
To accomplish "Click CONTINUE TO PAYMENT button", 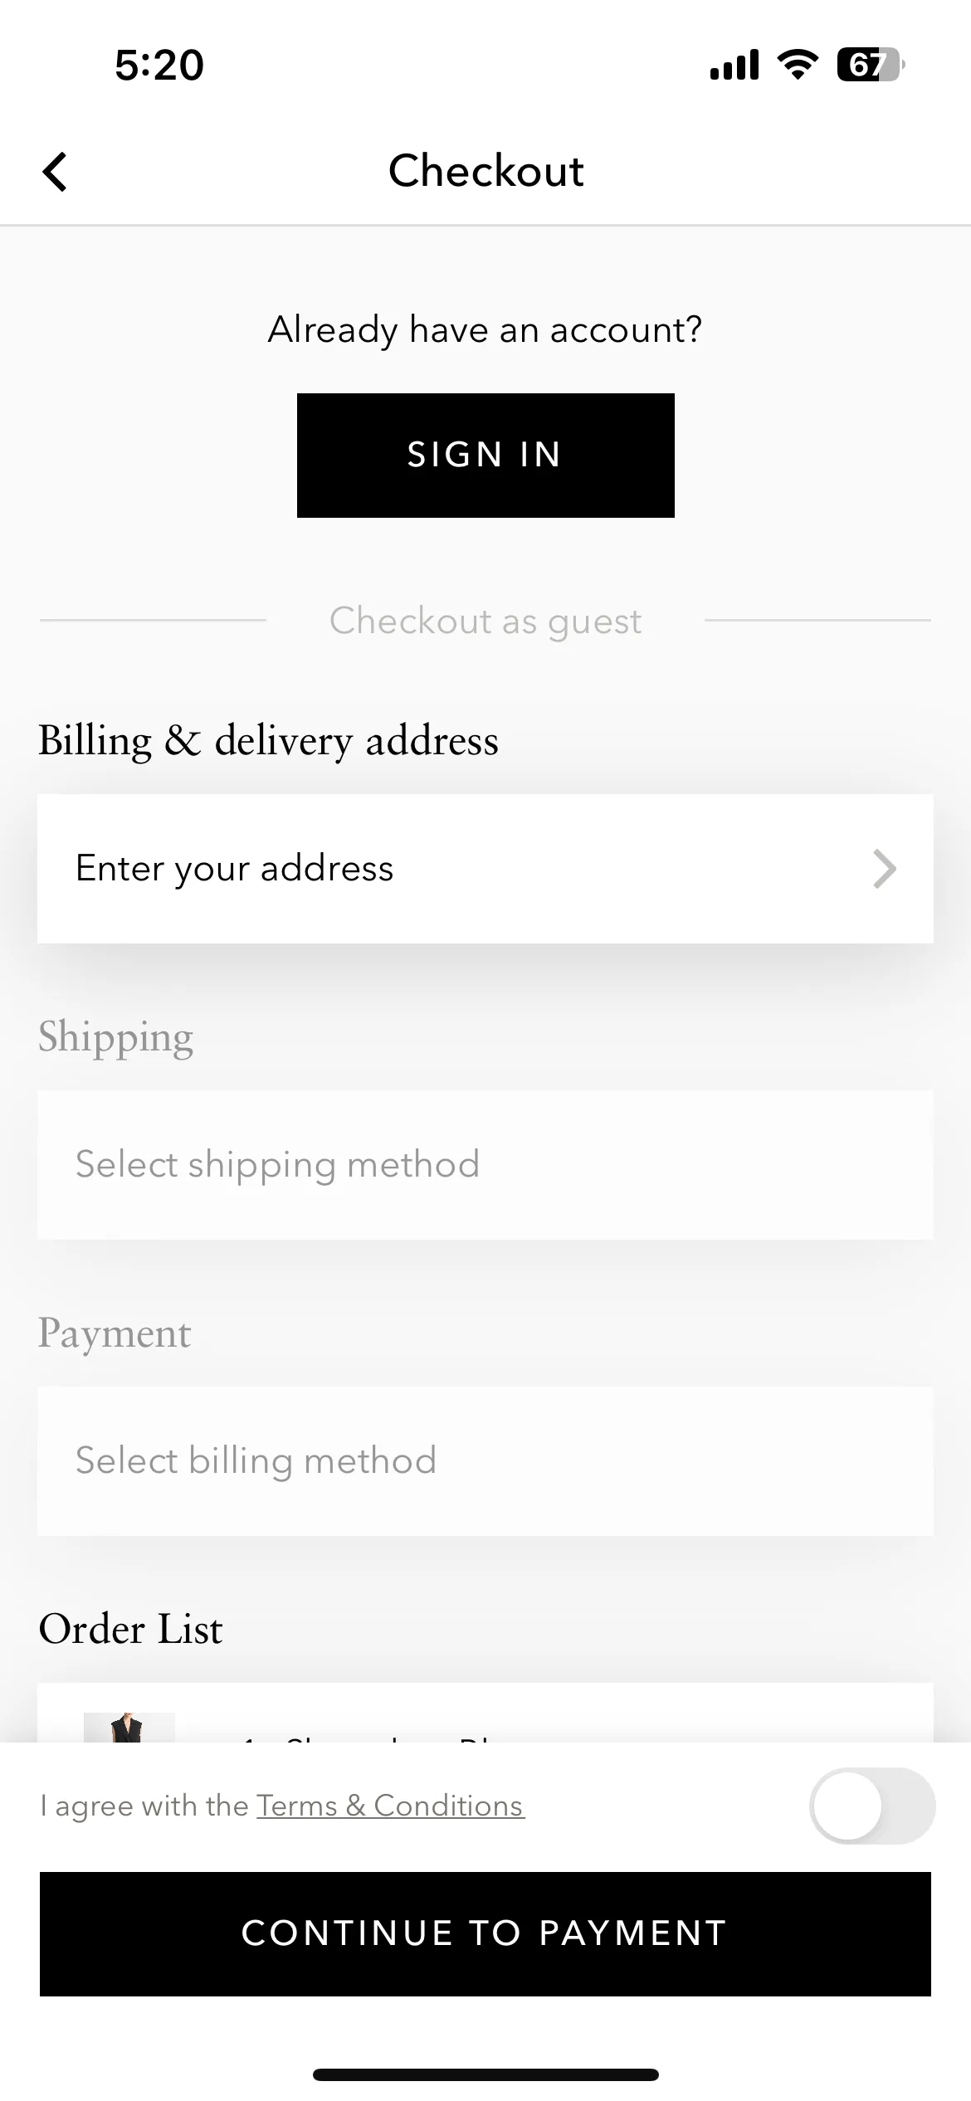I will tap(486, 1933).
